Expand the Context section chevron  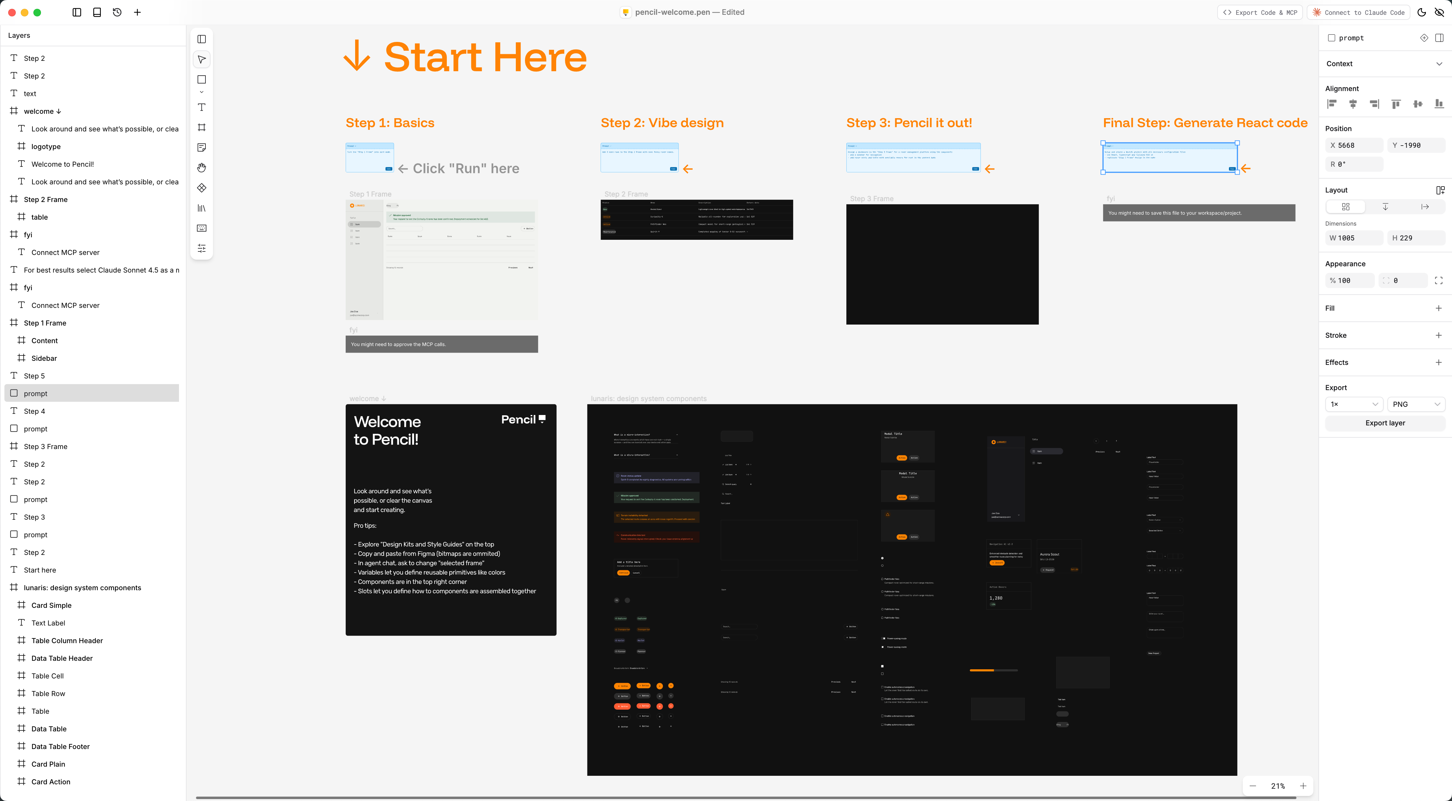pyautogui.click(x=1439, y=64)
